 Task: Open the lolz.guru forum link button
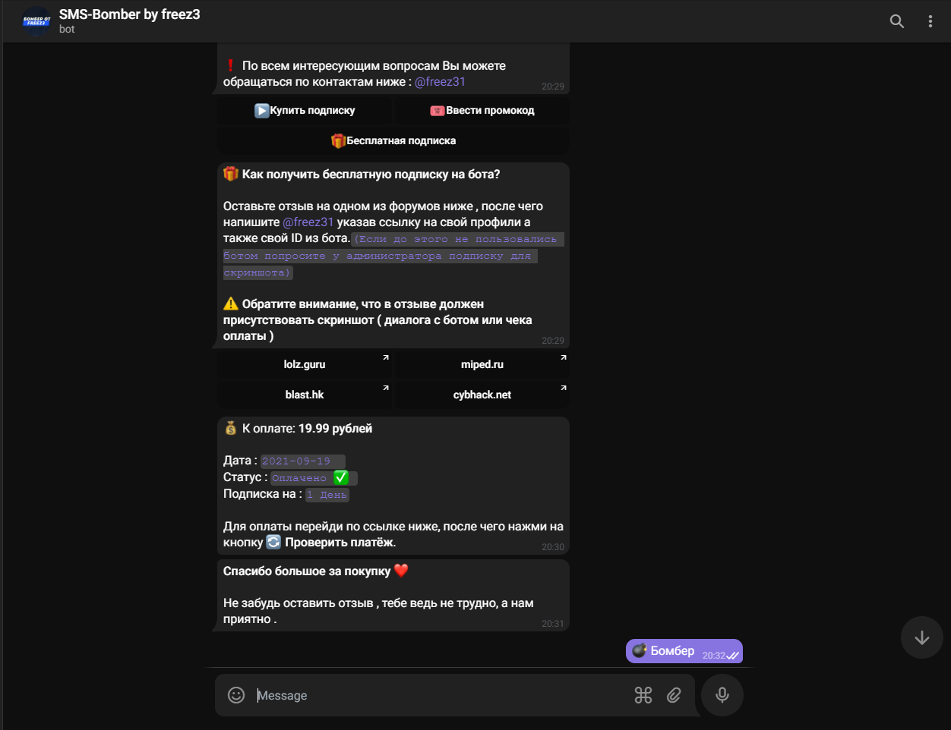[305, 365]
